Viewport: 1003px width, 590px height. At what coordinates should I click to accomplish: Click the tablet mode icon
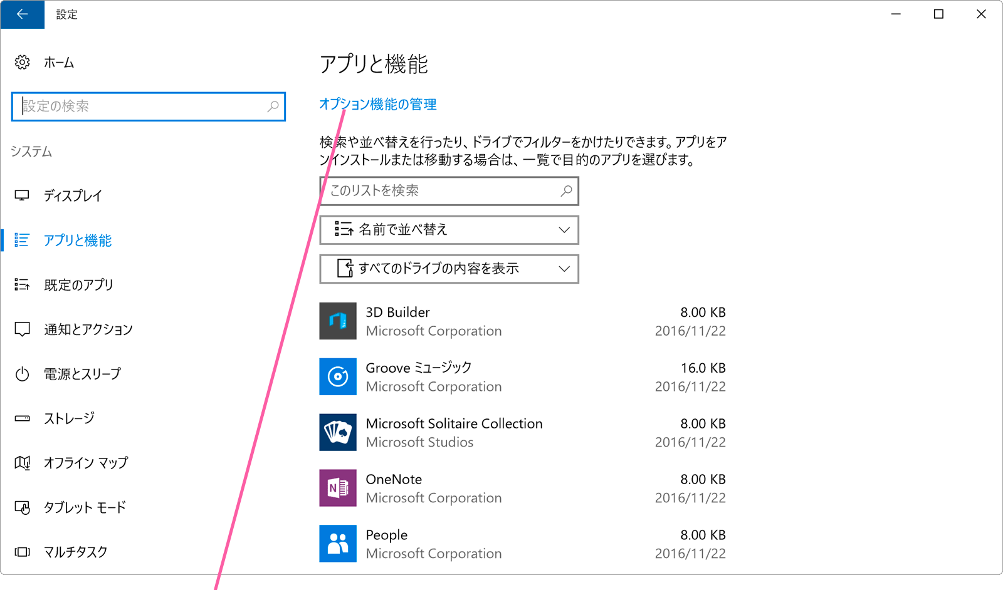[22, 507]
